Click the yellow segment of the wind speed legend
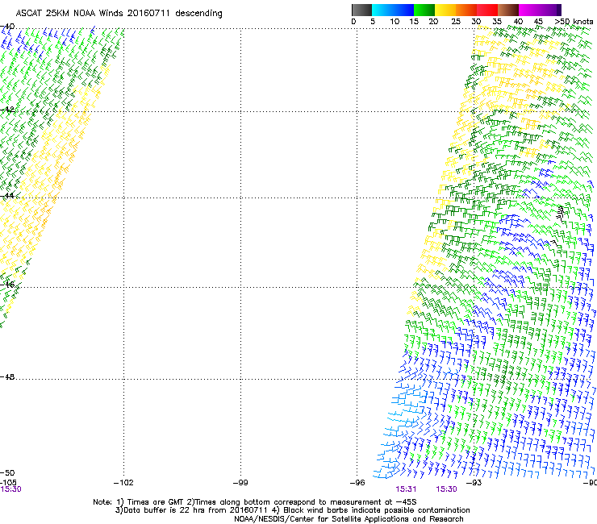The height and width of the screenshot is (524, 597). coord(445,10)
